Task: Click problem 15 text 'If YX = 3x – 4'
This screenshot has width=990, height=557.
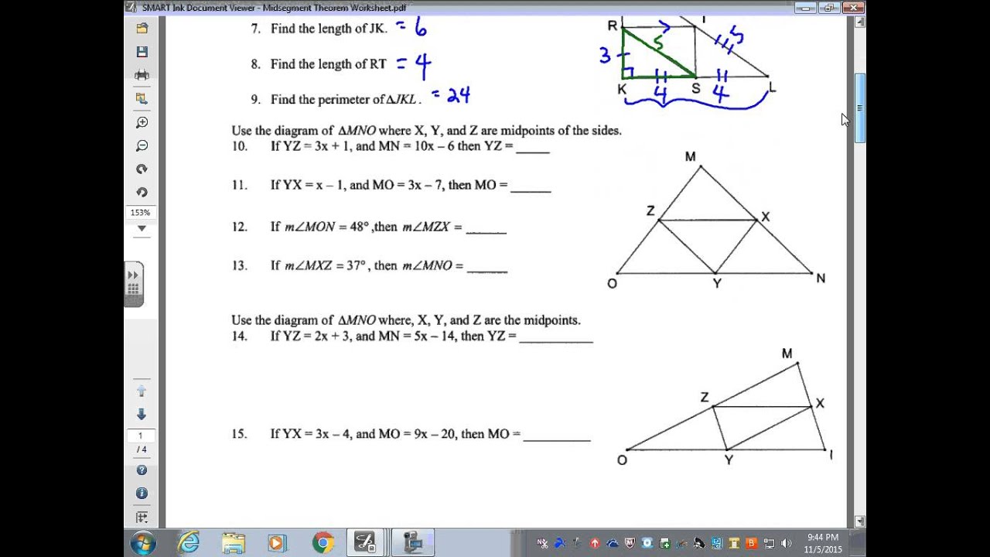Action: pos(309,435)
